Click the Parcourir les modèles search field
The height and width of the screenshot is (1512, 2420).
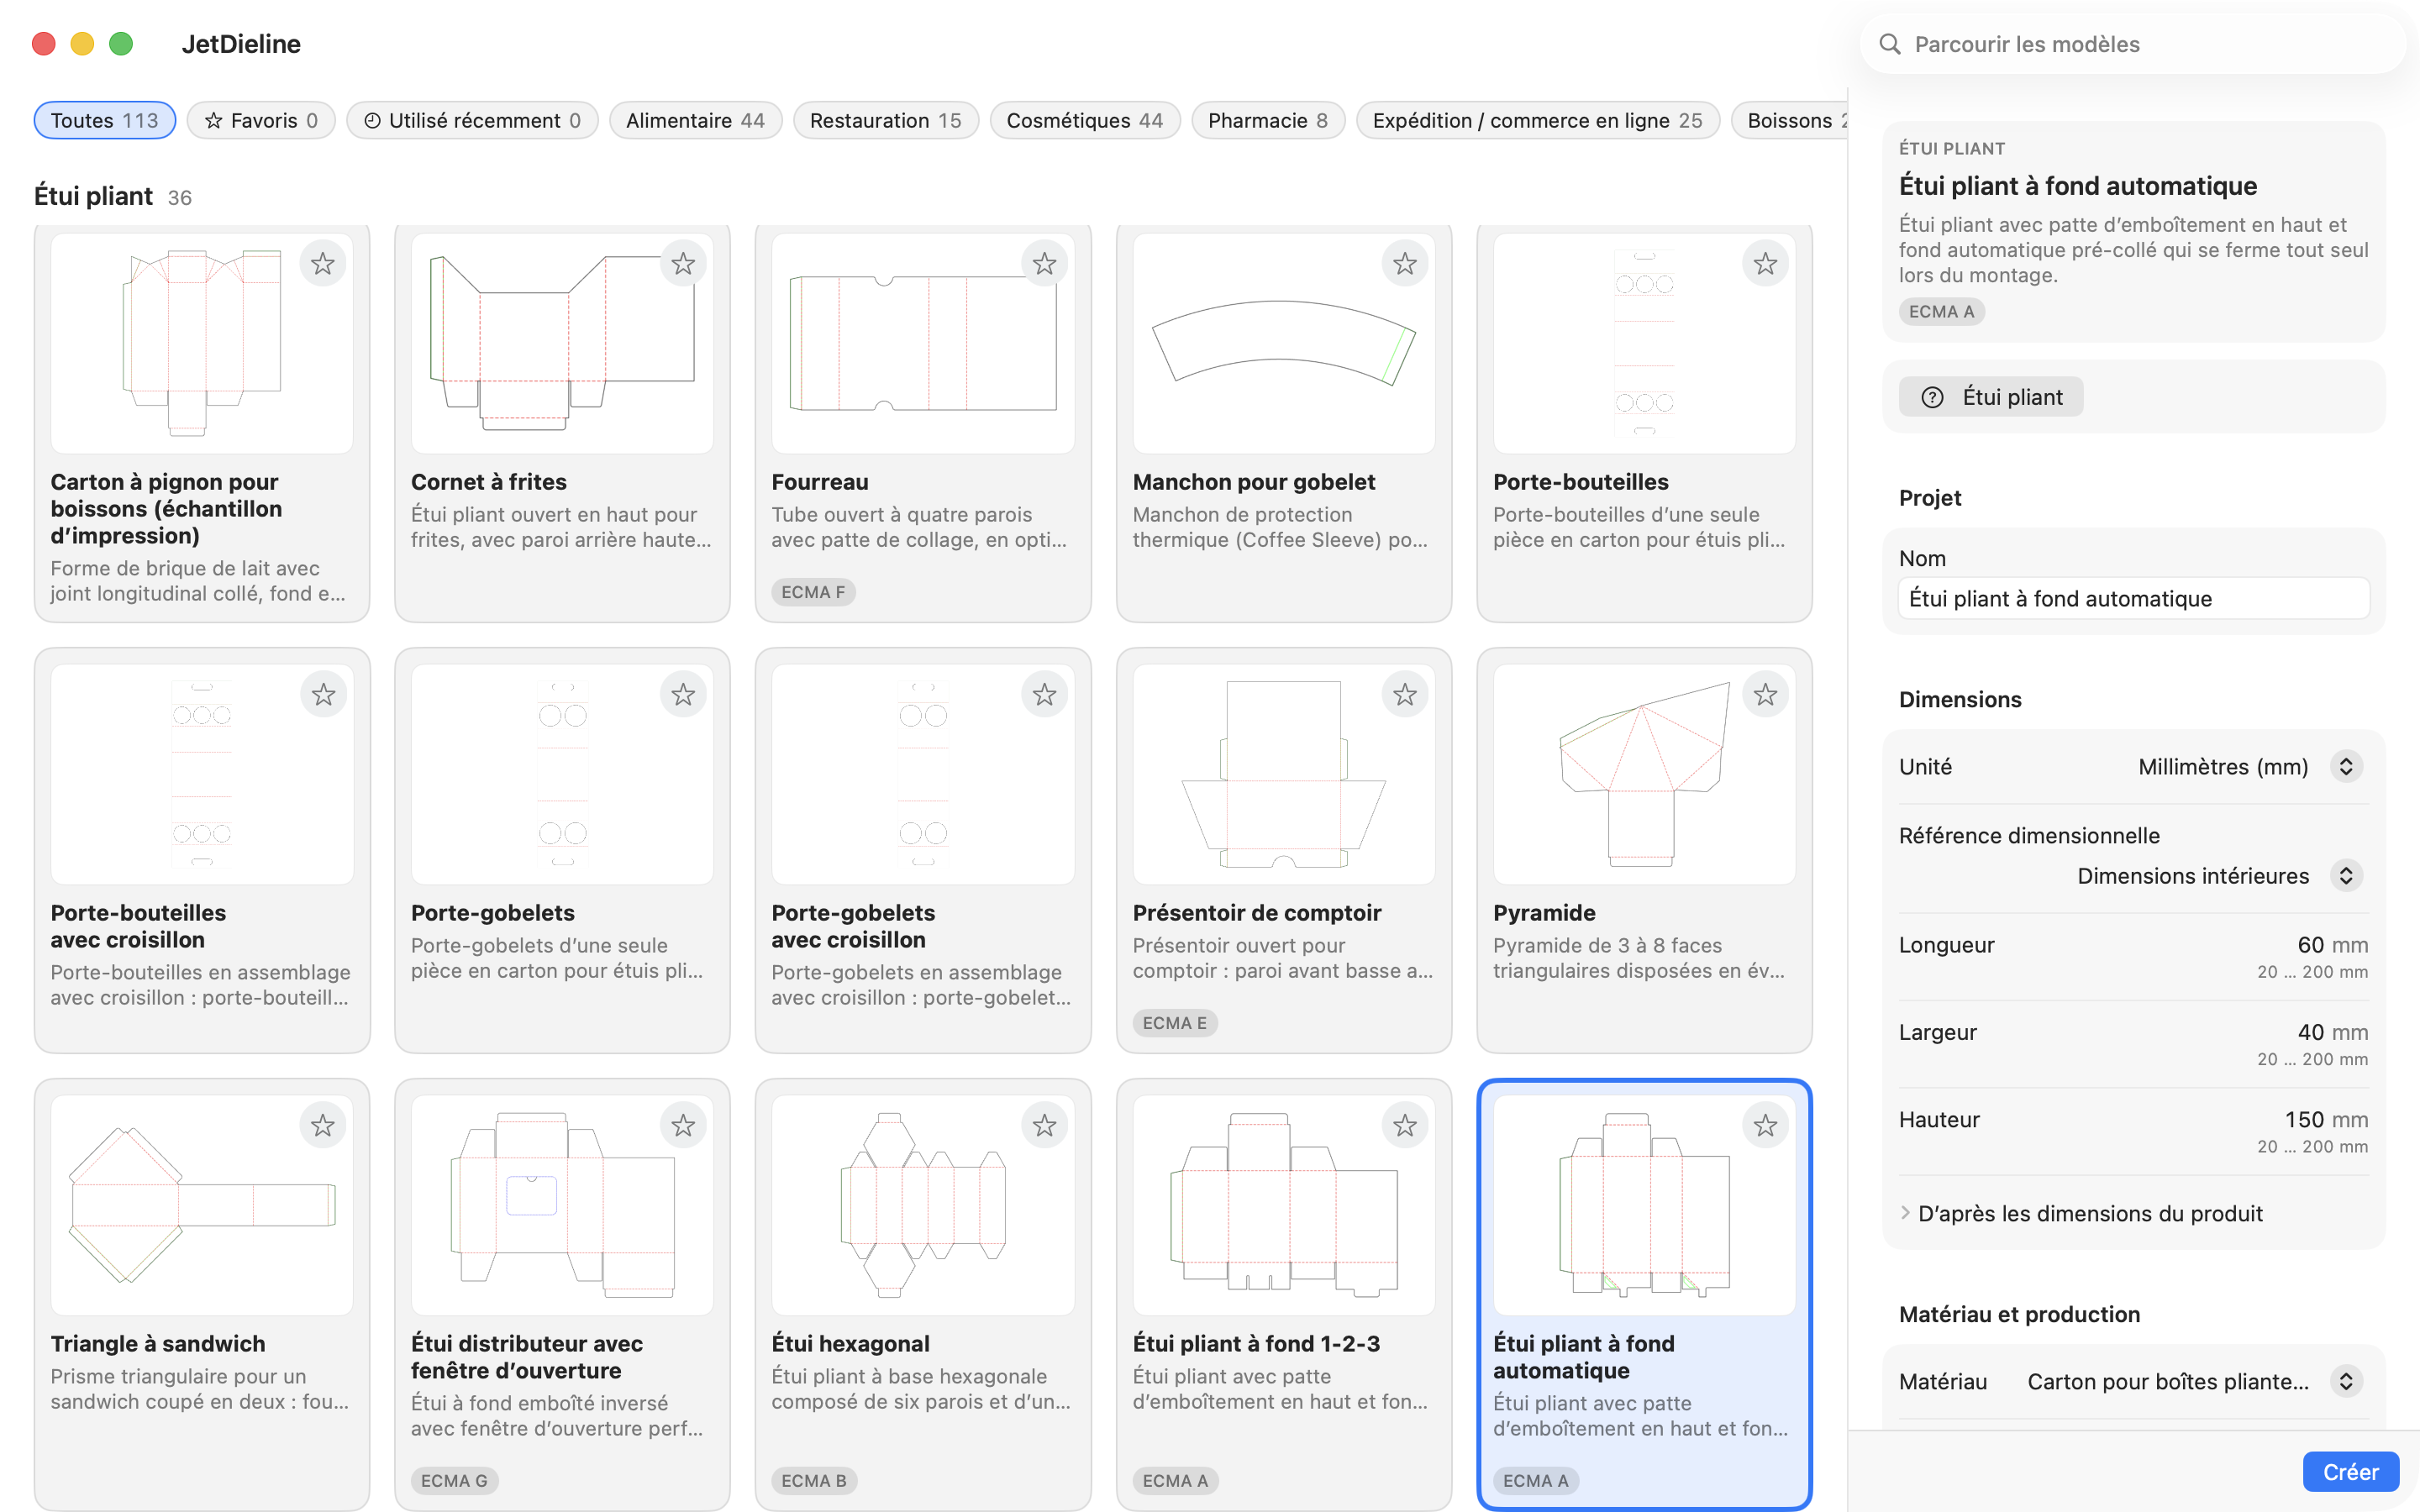coord(2133,44)
